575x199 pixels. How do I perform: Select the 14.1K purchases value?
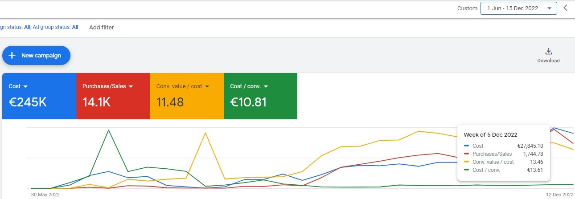coord(96,102)
